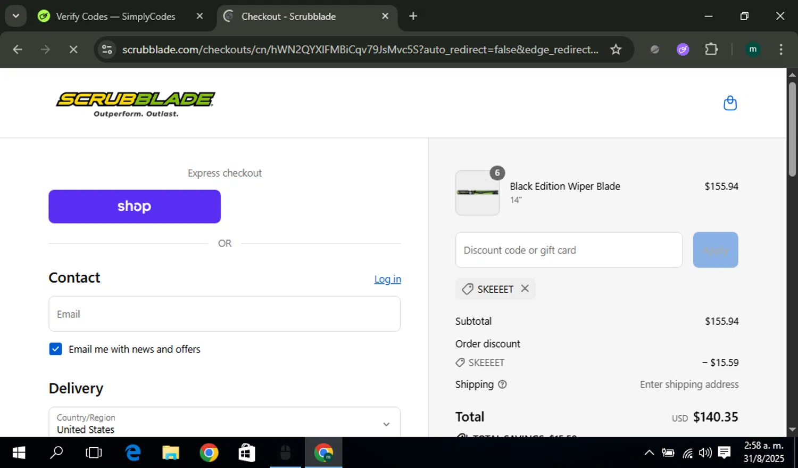Switch to the Verify Codes SimplyCodes tab
The image size is (798, 468).
[115, 16]
